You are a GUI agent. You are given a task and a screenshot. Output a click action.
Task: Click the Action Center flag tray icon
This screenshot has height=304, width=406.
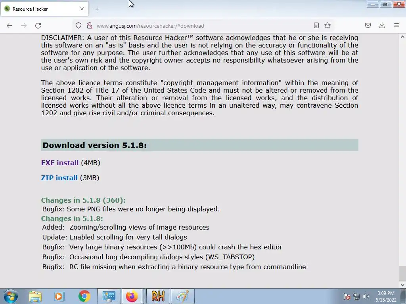tap(347, 296)
